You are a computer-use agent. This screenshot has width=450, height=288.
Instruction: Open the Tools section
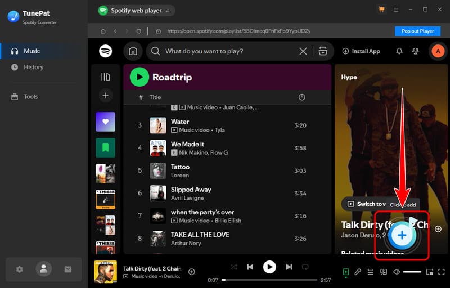[30, 97]
